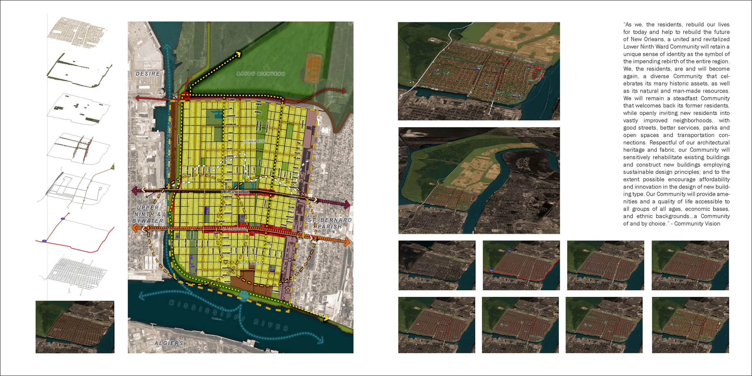Click the maroon arrowhead at Claiborne's west end
This screenshot has width=752, height=376.
[x=135, y=191]
